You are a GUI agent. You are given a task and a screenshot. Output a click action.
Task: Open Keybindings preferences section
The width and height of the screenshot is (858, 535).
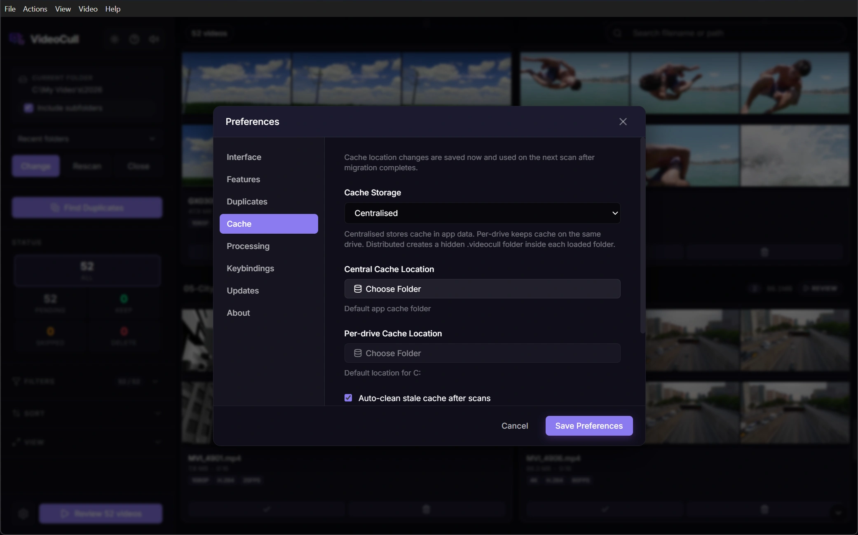pos(269,268)
